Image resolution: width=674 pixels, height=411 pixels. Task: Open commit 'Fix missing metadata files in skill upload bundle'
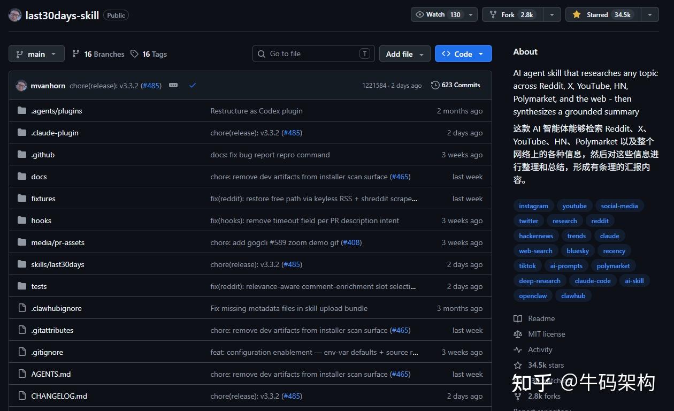coord(289,308)
